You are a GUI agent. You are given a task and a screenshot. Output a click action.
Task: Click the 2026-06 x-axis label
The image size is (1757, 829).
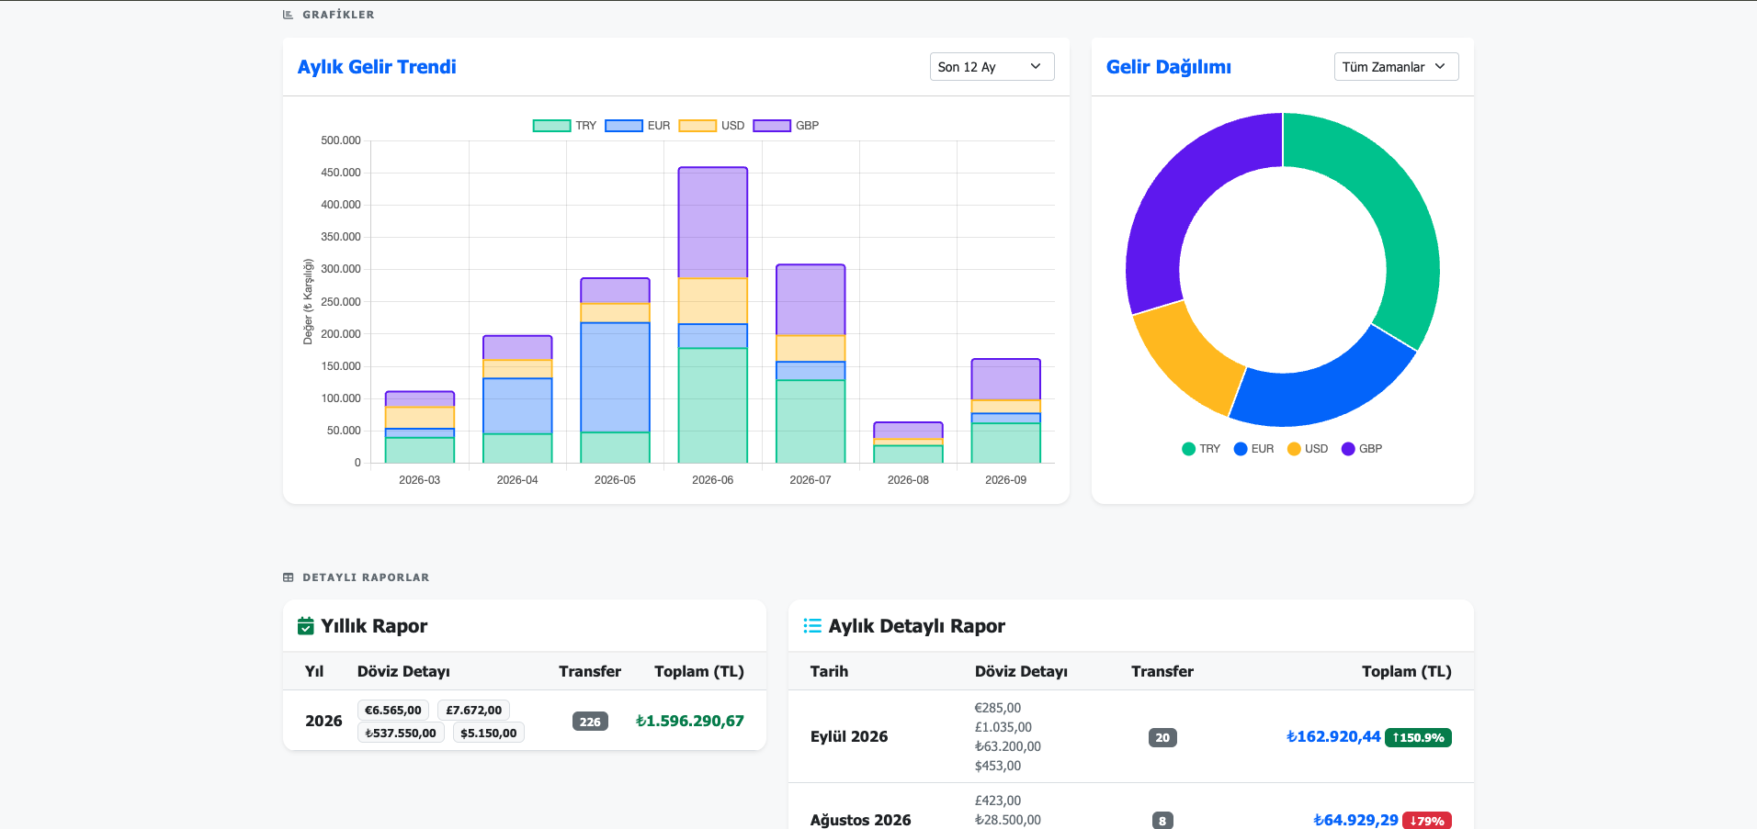(x=713, y=480)
